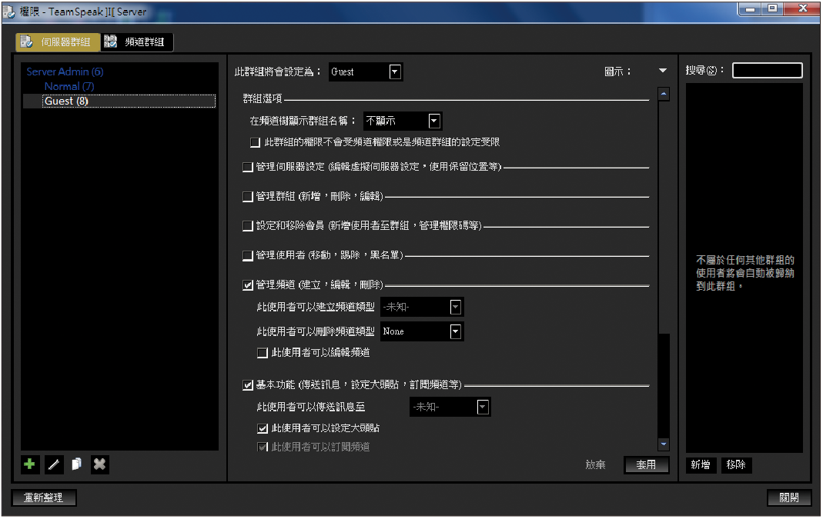Click the permissions scrollbar up arrow
This screenshot has width=823, height=519.
(x=664, y=95)
